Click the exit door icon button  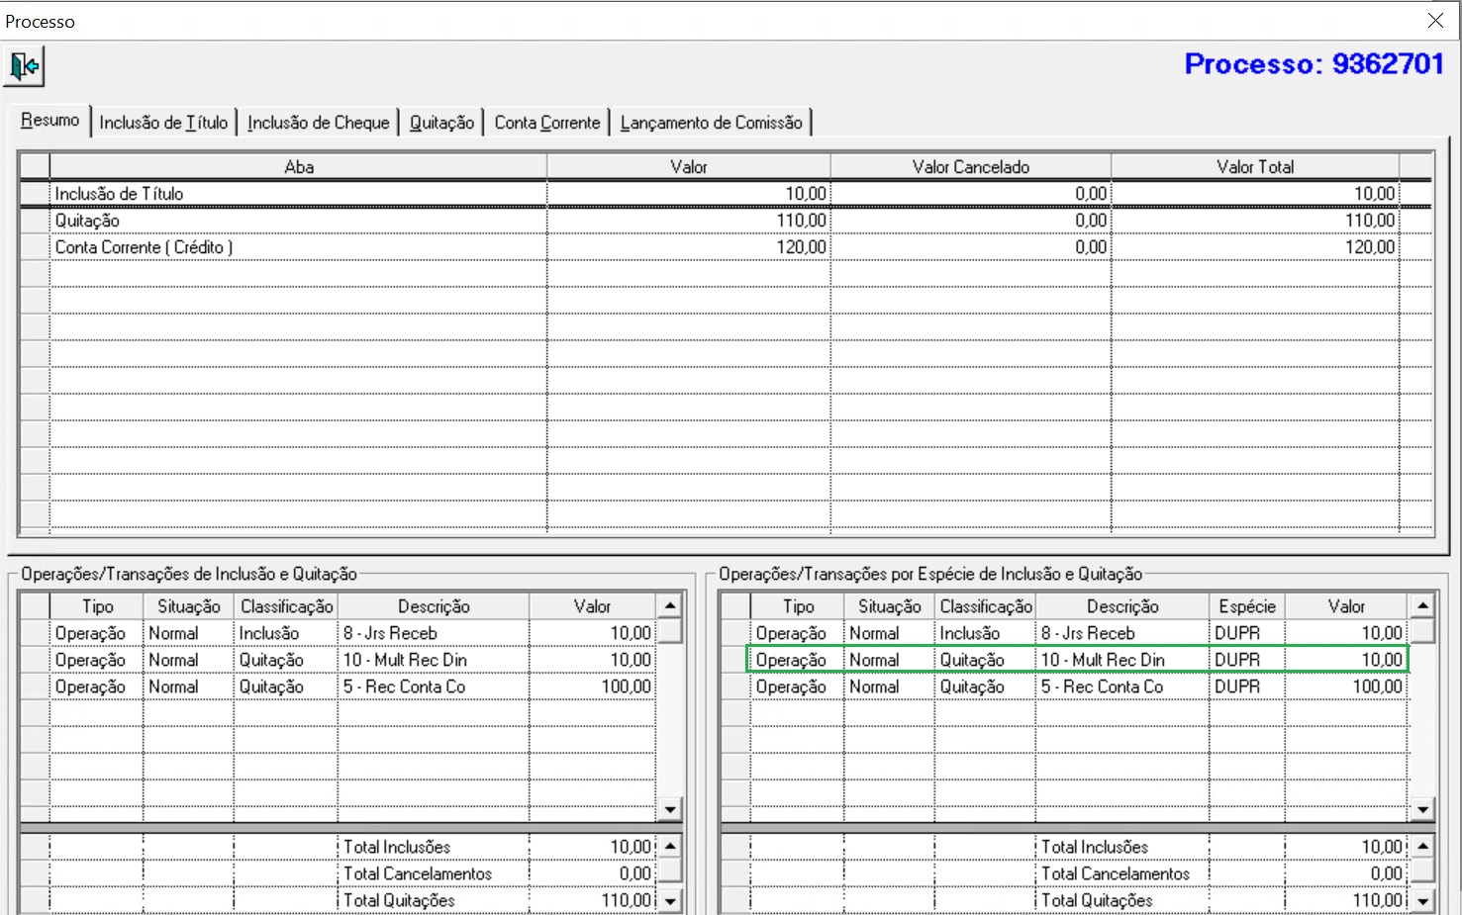click(24, 66)
